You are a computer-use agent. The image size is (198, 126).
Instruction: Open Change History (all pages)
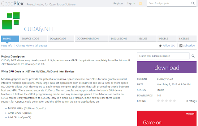pyautogui.click(x=32, y=46)
